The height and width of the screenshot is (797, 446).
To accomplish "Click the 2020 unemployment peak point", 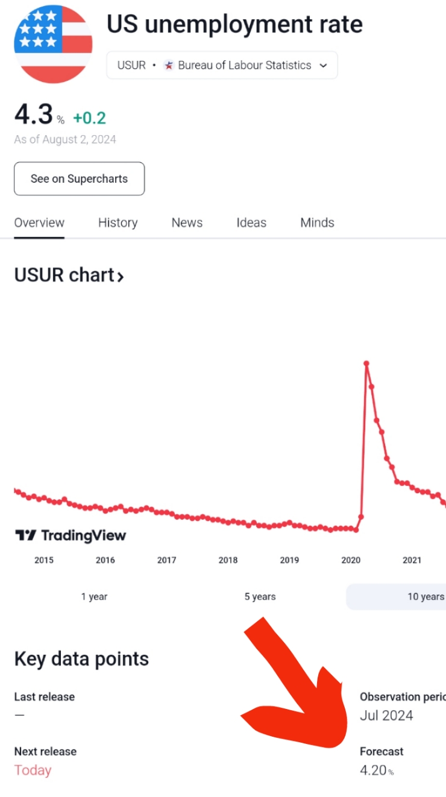I will [x=366, y=363].
